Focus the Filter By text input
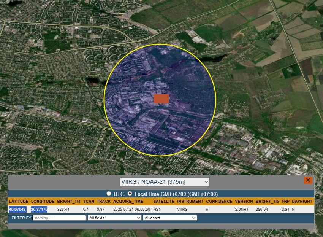The height and width of the screenshot is (237, 323). pyautogui.click(x=59, y=218)
